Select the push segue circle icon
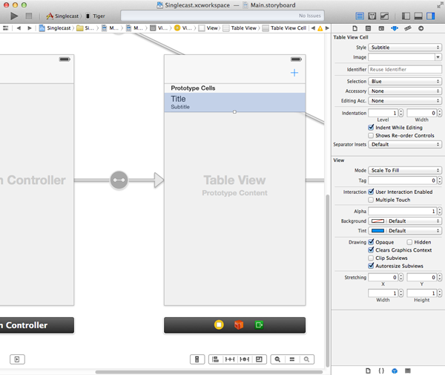445x375 pixels. [119, 180]
